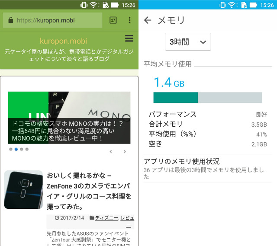Tap the Wi-Fi icon in memory screen status bar
Screen dimensions: 277x246
(232, 5)
